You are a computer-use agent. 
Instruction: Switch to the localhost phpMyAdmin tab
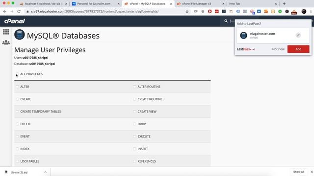[x=43, y=4]
